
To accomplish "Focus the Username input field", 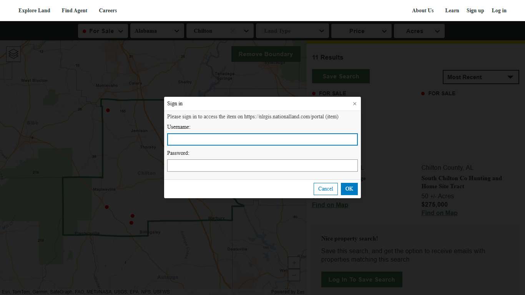I will (x=262, y=139).
